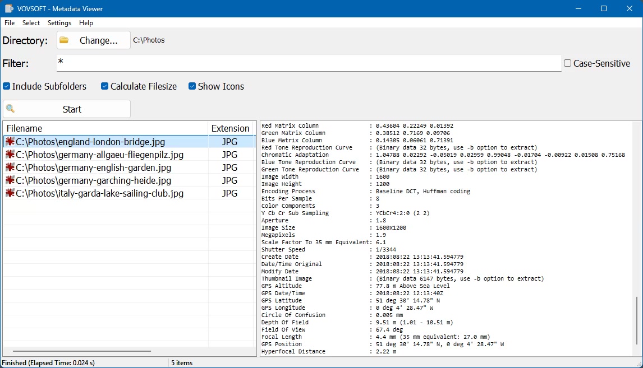
Task: Open the Select menu
Action: [31, 23]
